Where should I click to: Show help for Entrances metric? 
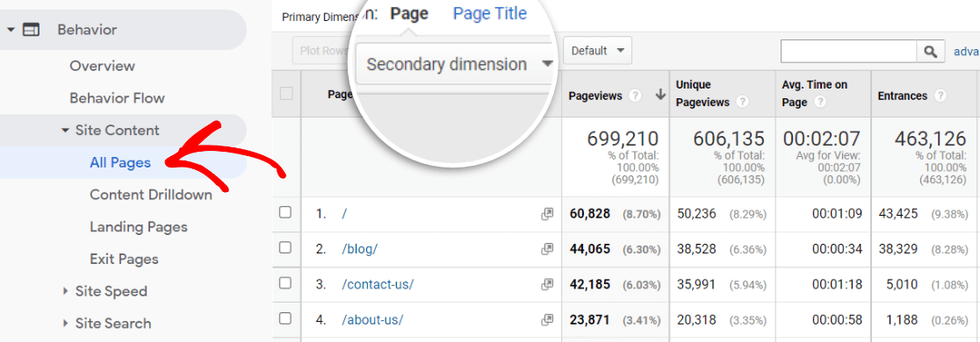pyautogui.click(x=940, y=96)
